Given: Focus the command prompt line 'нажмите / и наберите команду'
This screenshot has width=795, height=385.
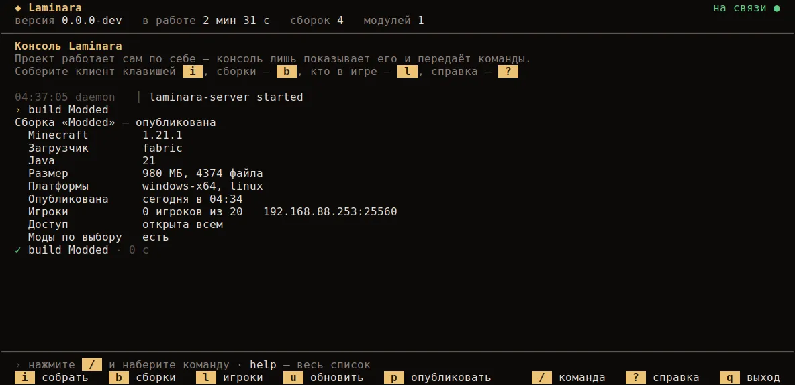Looking at the screenshot, I should (193, 365).
